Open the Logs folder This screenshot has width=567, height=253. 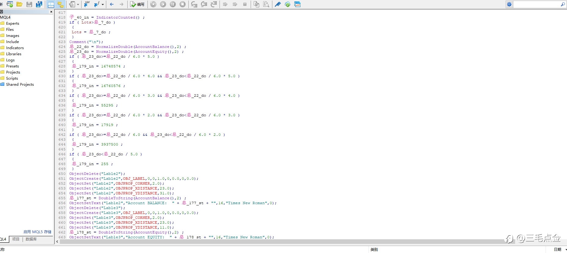[x=10, y=60]
